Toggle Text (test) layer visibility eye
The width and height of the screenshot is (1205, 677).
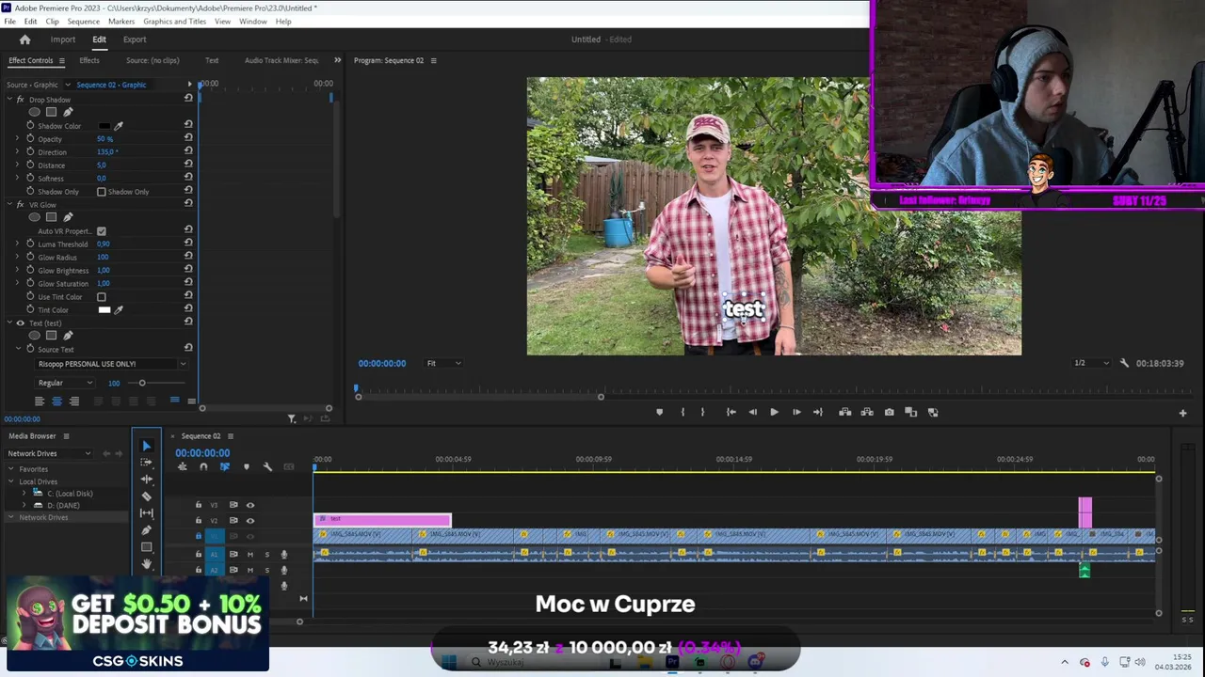click(x=21, y=323)
